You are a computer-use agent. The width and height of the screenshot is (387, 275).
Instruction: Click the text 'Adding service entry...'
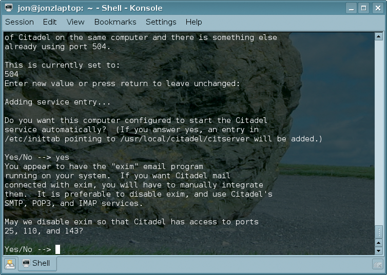coord(57,102)
